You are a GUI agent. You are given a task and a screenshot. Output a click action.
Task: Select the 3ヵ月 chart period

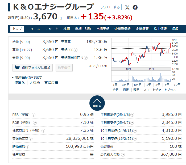(126, 84)
